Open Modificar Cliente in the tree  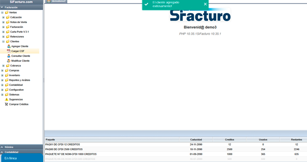[20, 61]
